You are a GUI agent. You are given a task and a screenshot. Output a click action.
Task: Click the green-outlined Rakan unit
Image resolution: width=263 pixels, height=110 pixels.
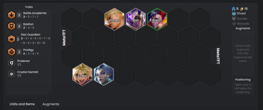pos(157,19)
